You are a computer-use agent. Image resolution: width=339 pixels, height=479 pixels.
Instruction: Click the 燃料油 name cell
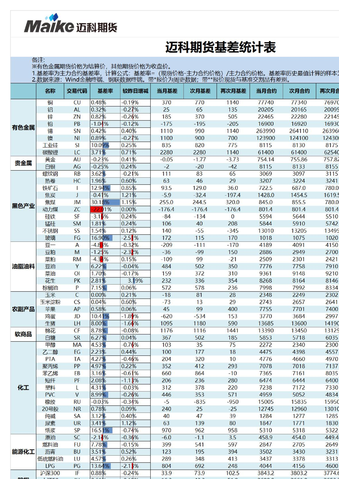pos(50,445)
